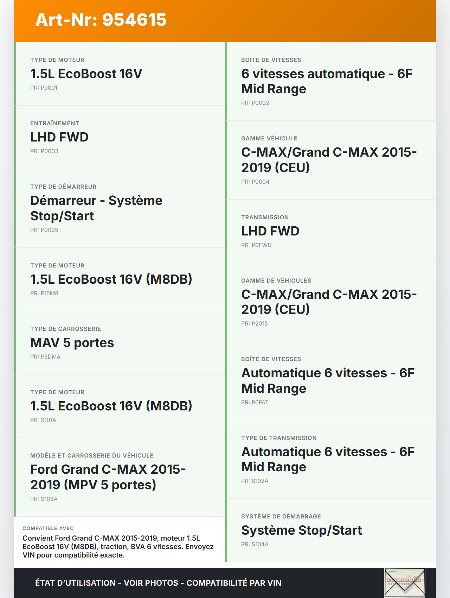Click the Démarreur - Système Stop/Start card
The height and width of the screenshot is (598, 450).
point(120,208)
